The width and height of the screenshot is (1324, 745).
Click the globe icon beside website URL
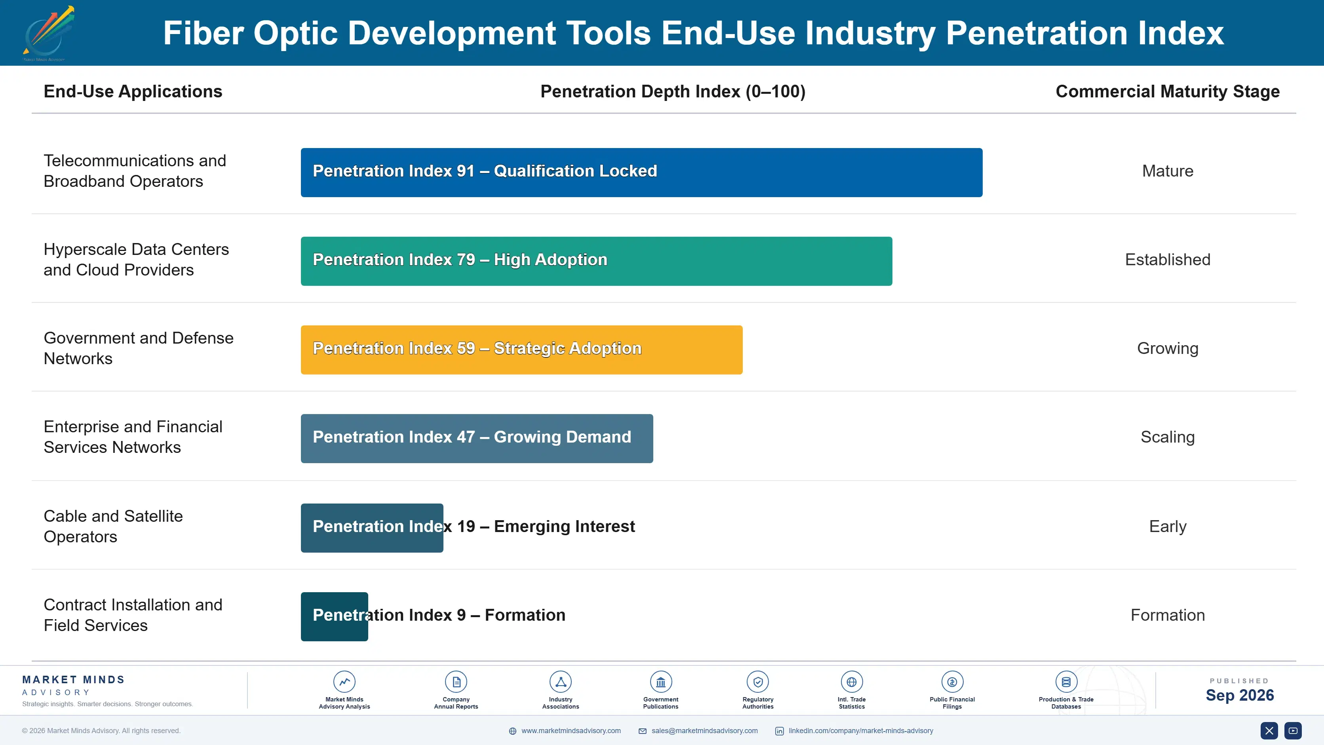coord(512,731)
